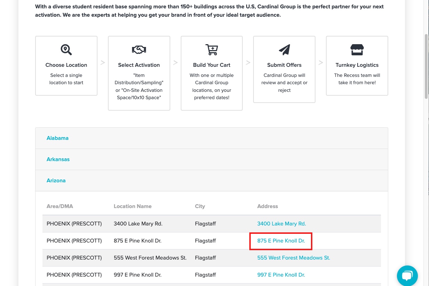Select location name 555 West Forest Meadows St.
This screenshot has width=429, height=286.
tap(150, 258)
